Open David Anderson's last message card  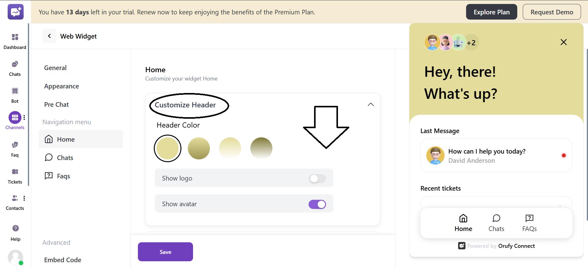coord(496,156)
